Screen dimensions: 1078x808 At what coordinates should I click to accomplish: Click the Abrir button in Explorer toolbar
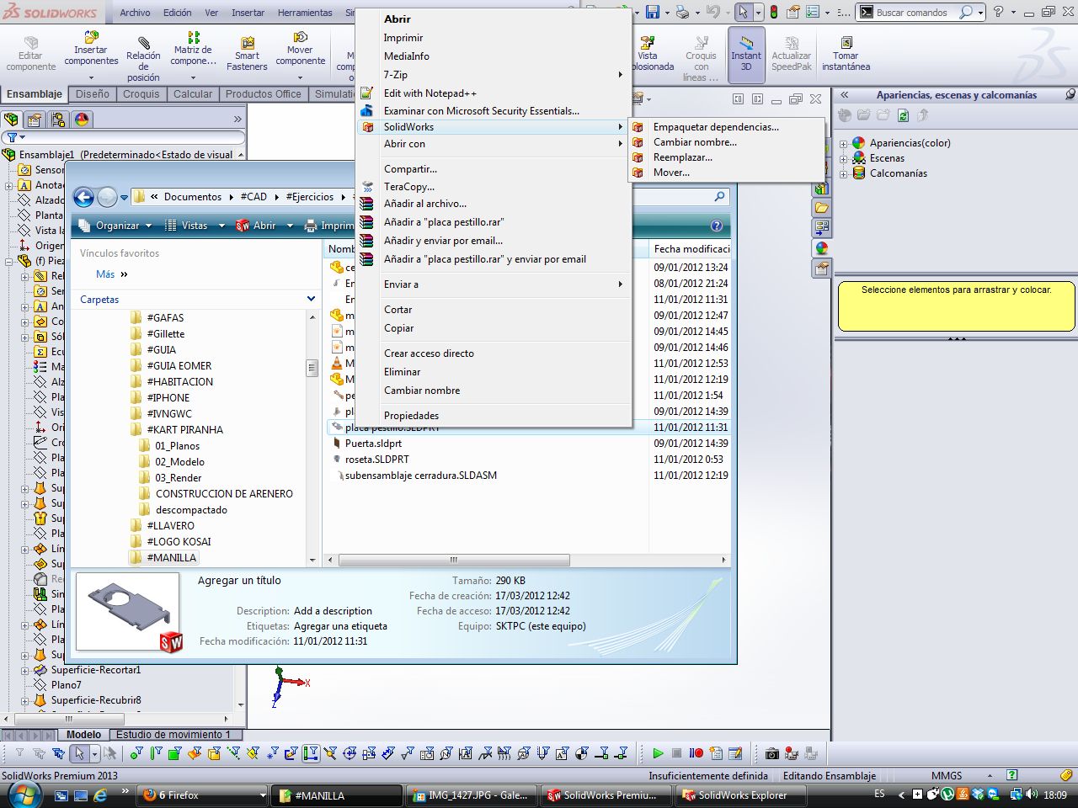258,226
